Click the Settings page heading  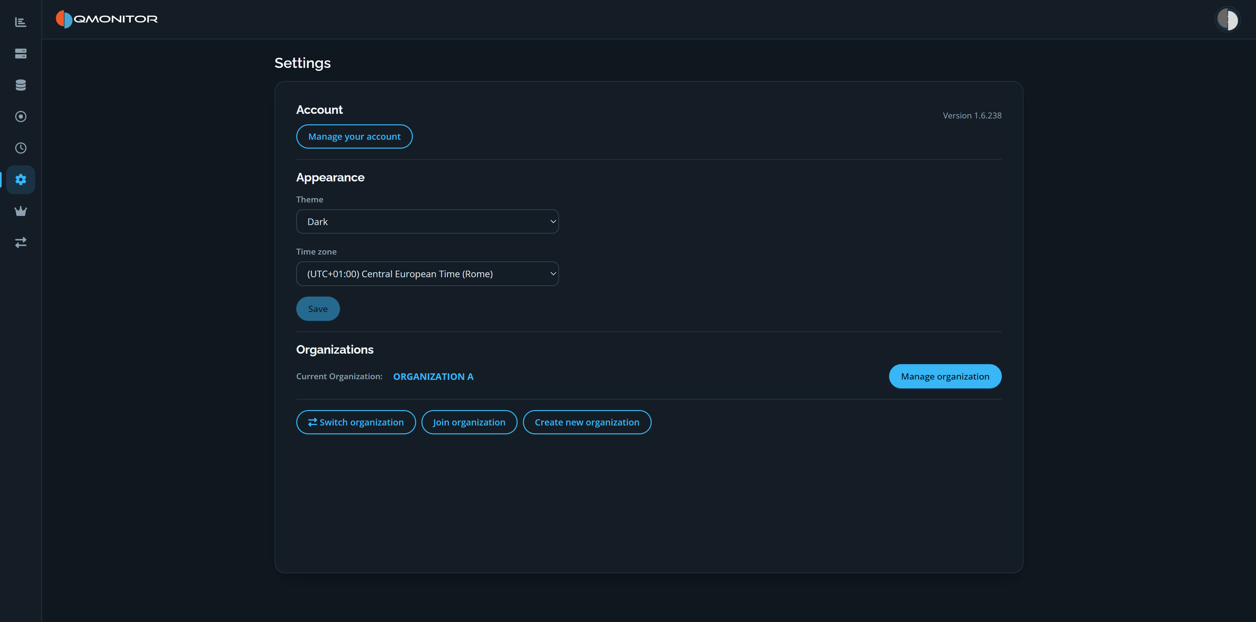[x=302, y=63]
